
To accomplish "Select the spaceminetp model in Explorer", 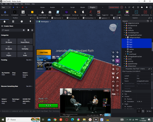I will pos(132,64).
